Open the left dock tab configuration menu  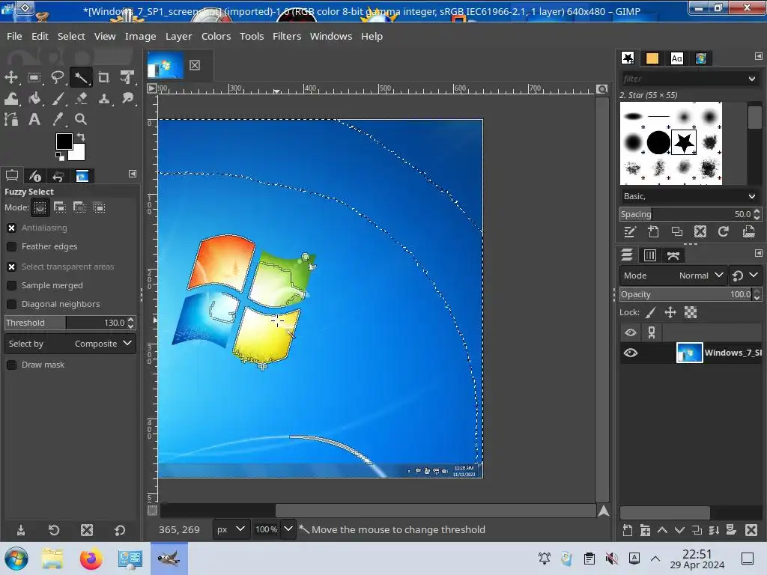point(132,174)
